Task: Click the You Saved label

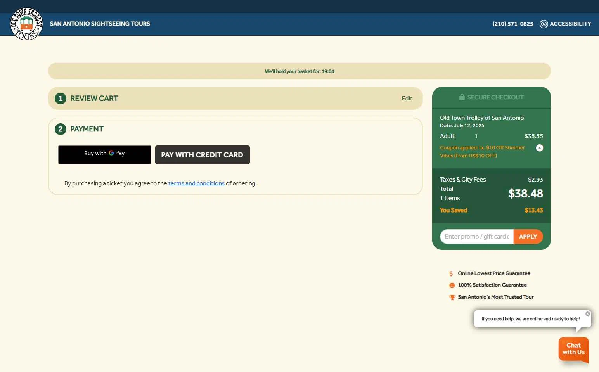Action: pos(454,210)
